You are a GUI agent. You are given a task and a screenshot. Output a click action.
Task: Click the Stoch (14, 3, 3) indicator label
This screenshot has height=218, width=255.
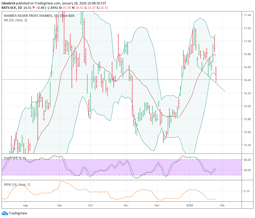coord(15,158)
